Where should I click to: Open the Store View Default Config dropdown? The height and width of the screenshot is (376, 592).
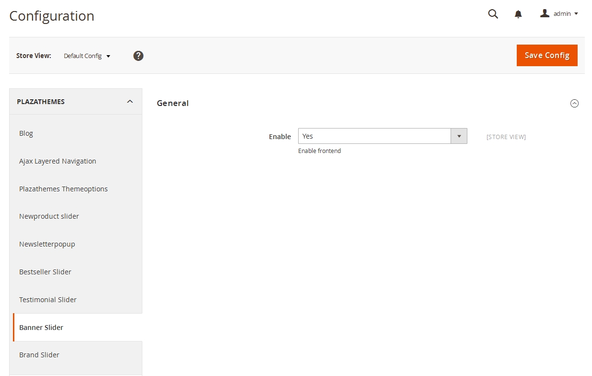(x=87, y=56)
